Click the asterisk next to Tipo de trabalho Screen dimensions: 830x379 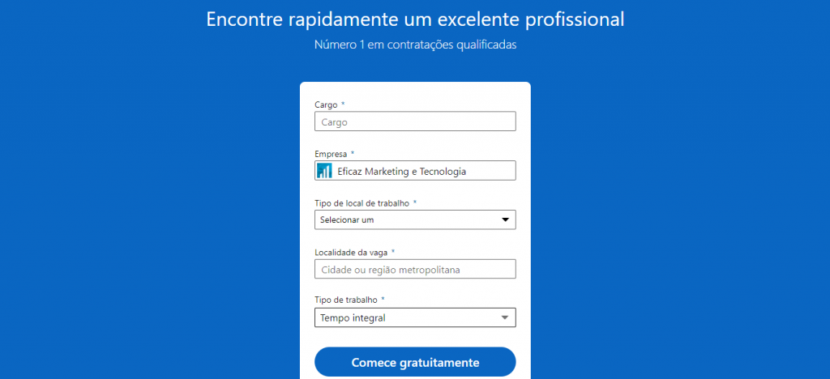pos(383,300)
